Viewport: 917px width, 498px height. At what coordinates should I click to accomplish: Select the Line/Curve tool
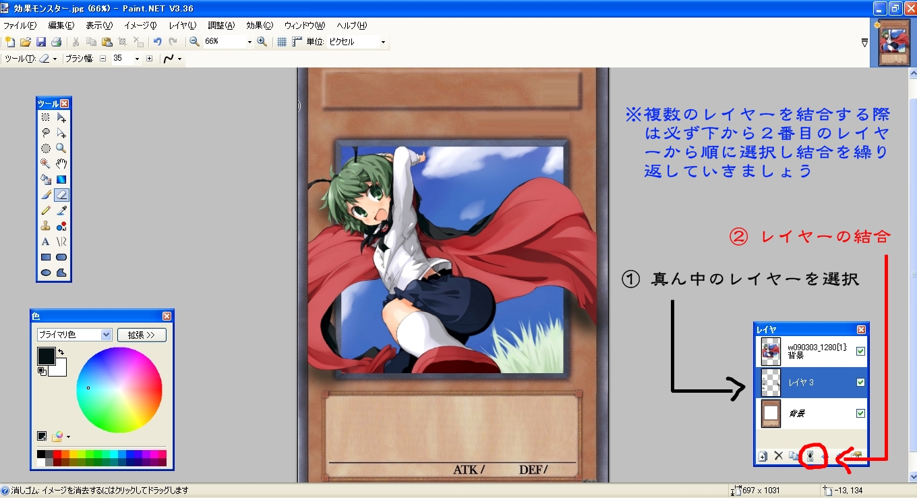click(x=61, y=242)
